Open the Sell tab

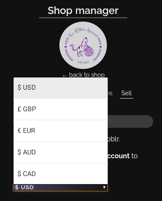(x=126, y=93)
